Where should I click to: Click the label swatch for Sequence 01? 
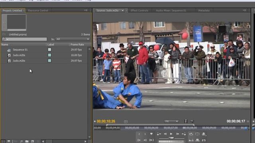click(x=49, y=50)
